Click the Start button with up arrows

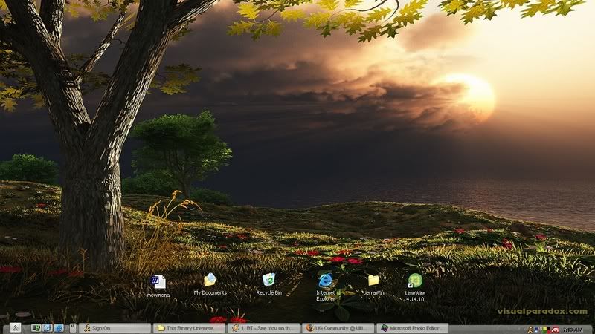pos(15,327)
